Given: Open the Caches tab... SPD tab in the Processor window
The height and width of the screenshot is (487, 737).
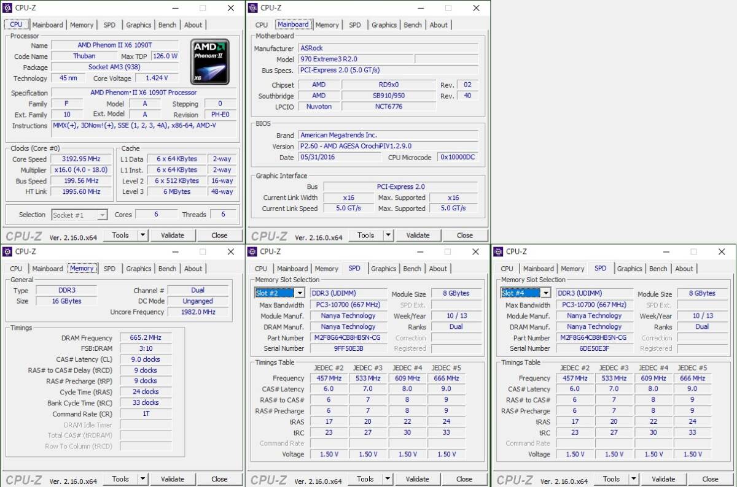Looking at the screenshot, I should click(x=109, y=25).
